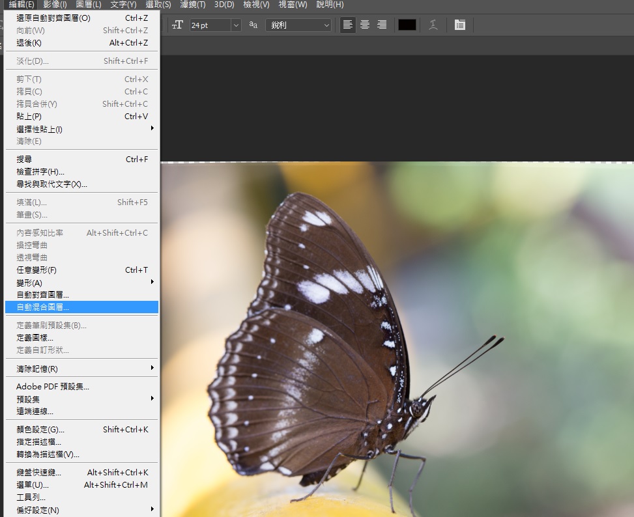Open the 檢視 menu
Viewport: 634px width, 517px height.
coord(256,5)
